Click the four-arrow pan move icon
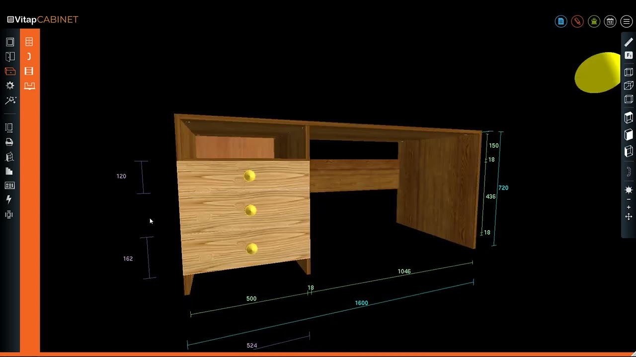636x357 pixels. point(629,217)
